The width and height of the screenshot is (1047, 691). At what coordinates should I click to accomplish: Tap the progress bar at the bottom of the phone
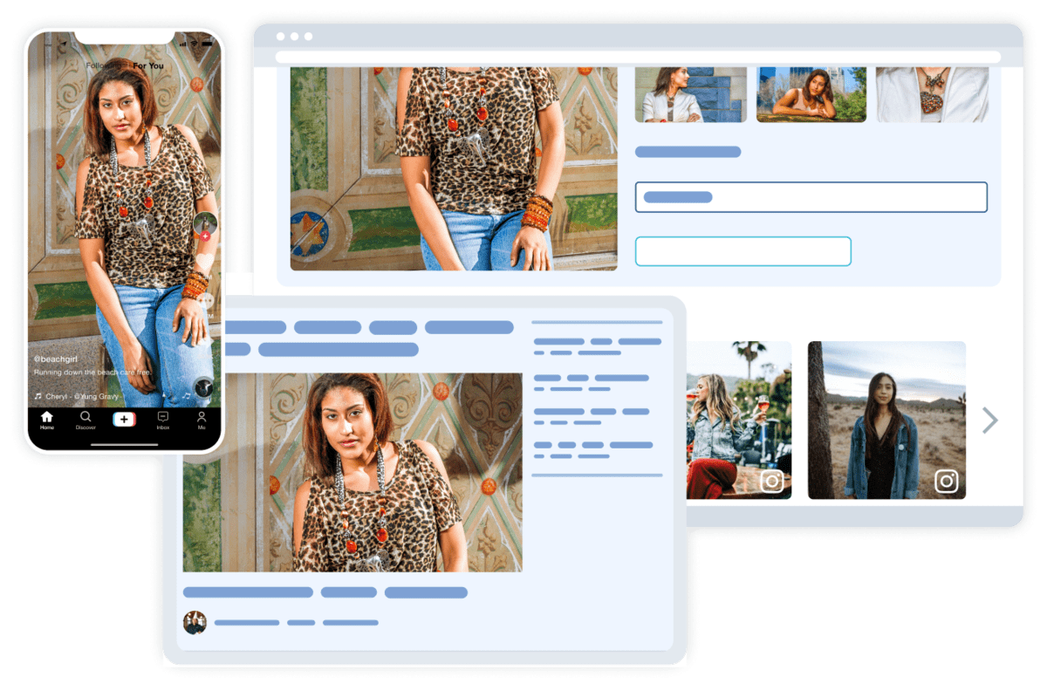click(x=124, y=444)
